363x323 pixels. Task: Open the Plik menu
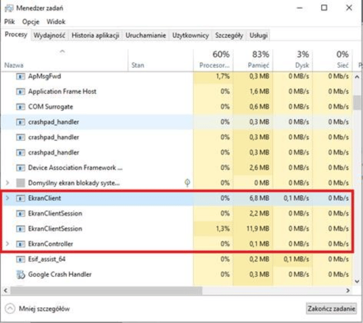(x=10, y=22)
